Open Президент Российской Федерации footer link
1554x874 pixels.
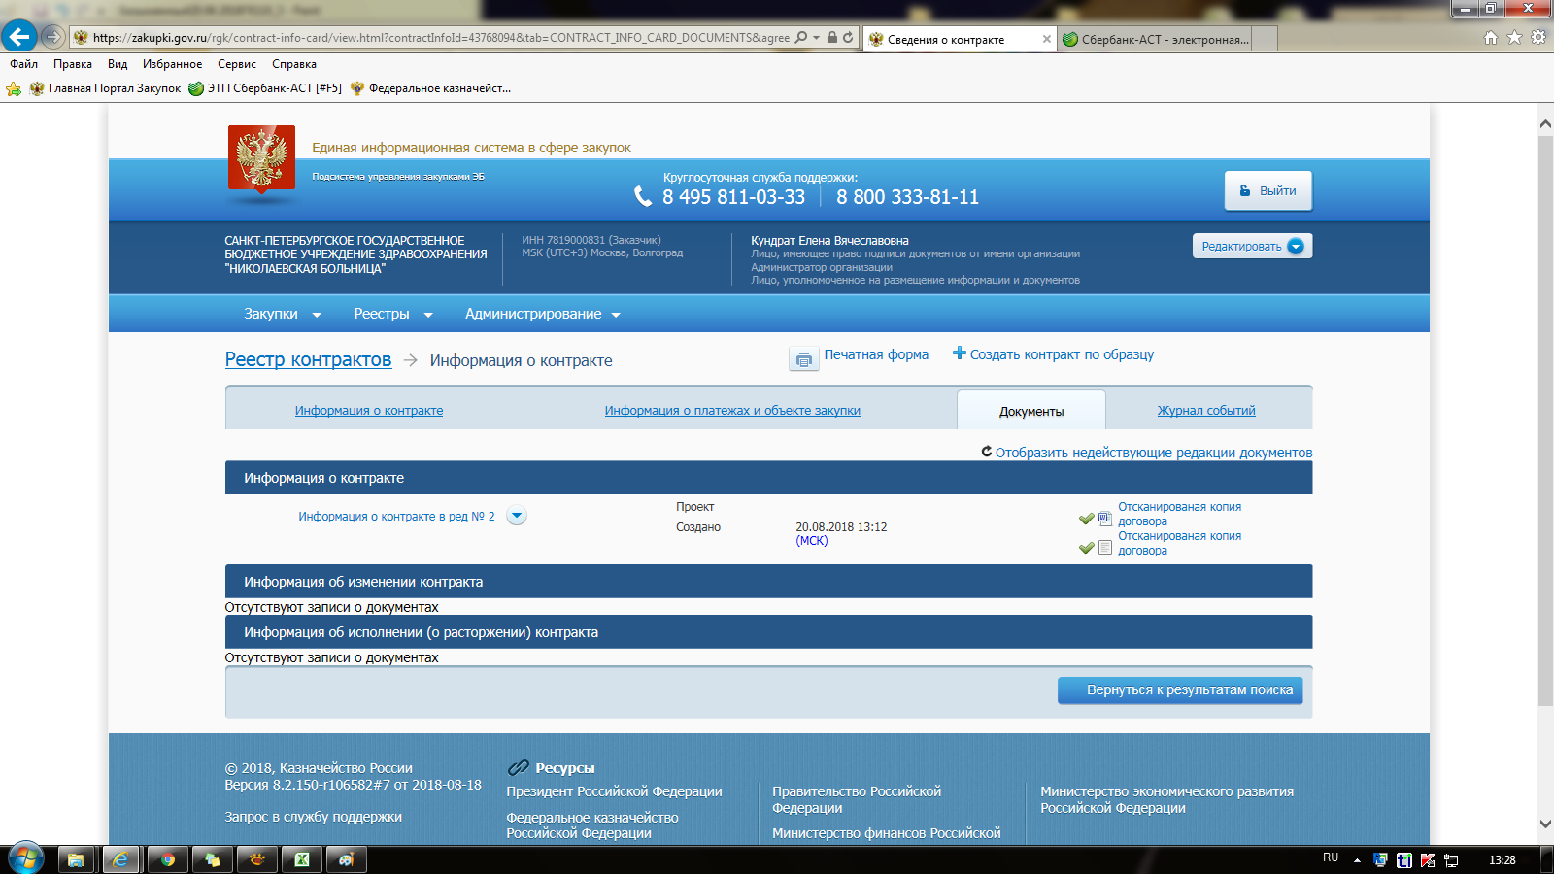[614, 791]
